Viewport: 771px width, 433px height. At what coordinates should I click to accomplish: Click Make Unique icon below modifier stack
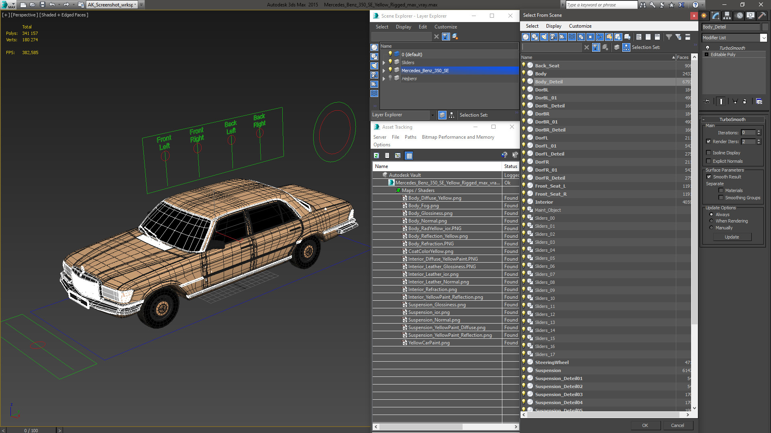tap(735, 101)
